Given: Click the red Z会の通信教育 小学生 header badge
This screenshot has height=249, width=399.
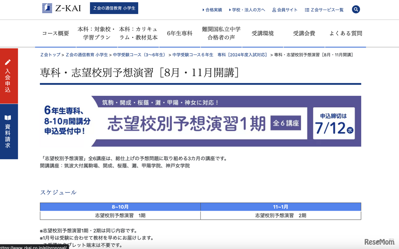Looking at the screenshot, I should pos(114,8).
